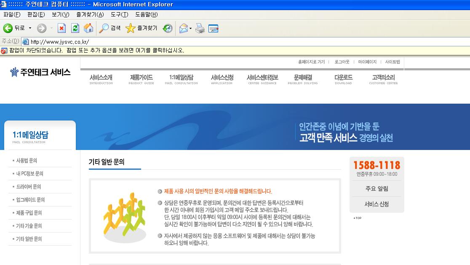Jump to top with TOP link

click(x=358, y=218)
